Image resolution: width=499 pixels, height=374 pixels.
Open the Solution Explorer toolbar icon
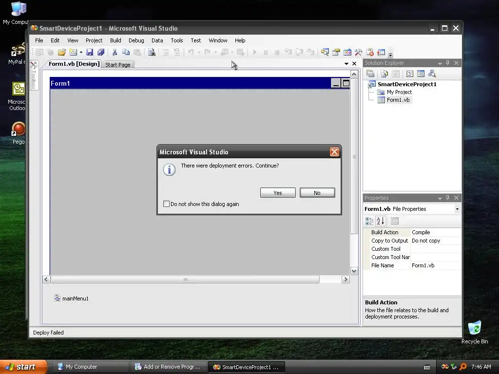point(325,52)
